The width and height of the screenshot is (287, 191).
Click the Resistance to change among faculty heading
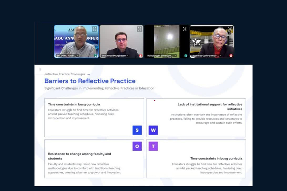point(80,156)
